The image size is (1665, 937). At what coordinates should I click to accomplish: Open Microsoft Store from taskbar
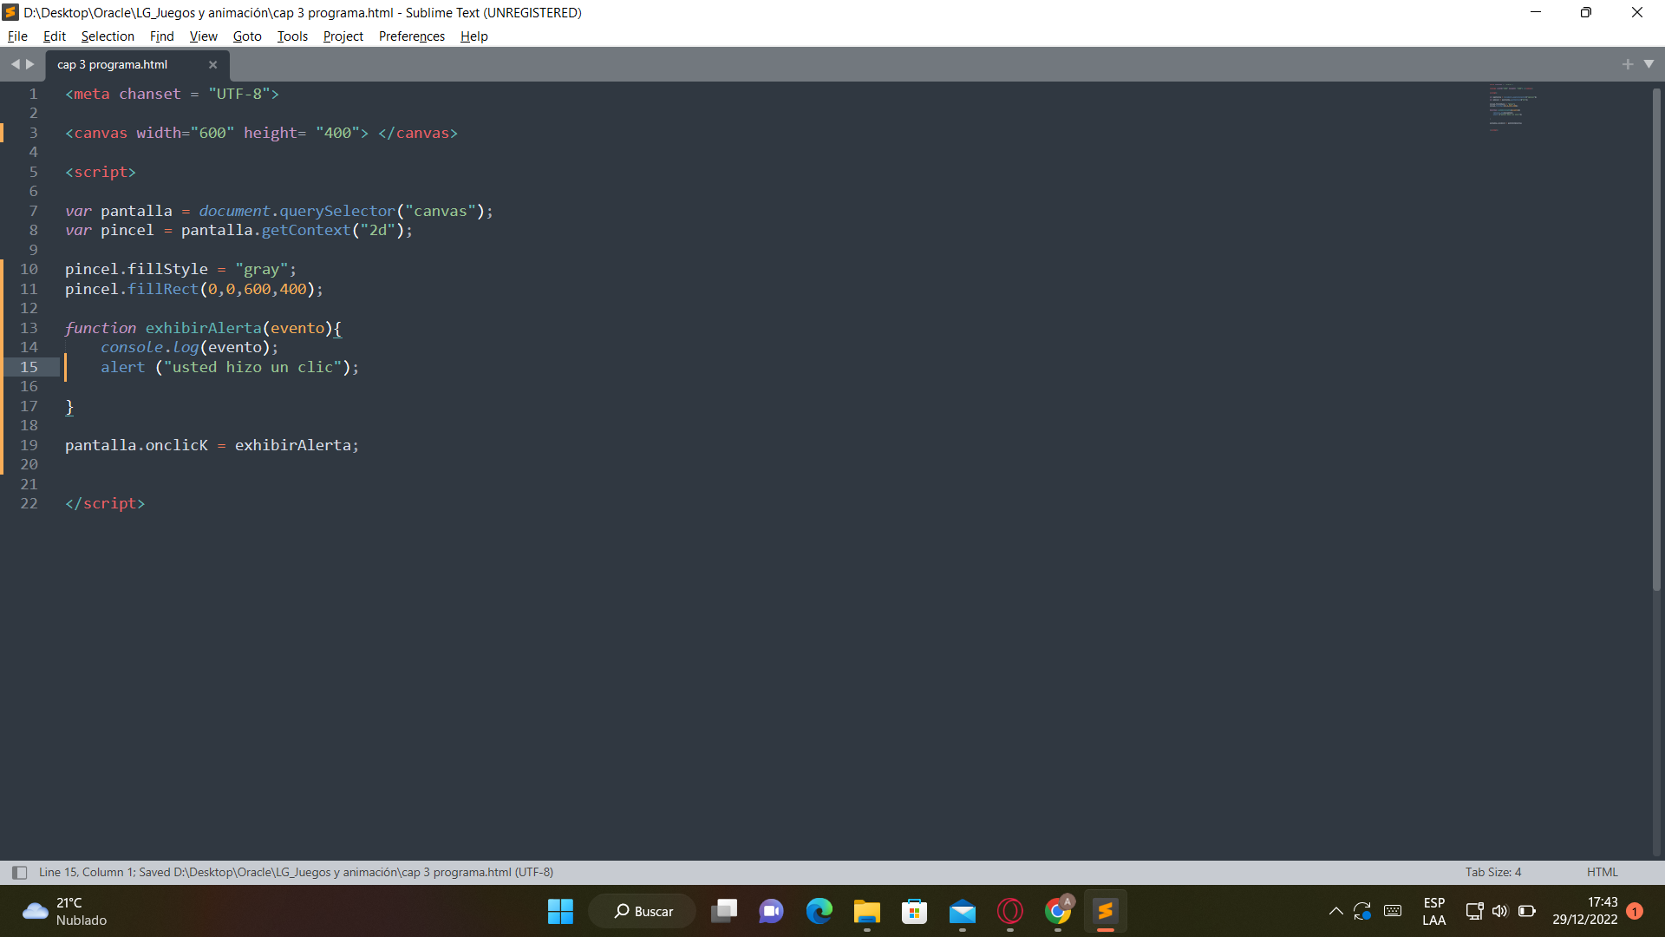(914, 911)
